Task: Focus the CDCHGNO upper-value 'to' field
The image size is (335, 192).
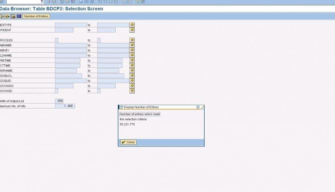Action: 106,86
